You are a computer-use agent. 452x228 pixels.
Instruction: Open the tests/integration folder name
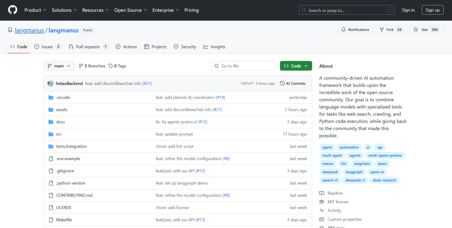click(x=71, y=146)
